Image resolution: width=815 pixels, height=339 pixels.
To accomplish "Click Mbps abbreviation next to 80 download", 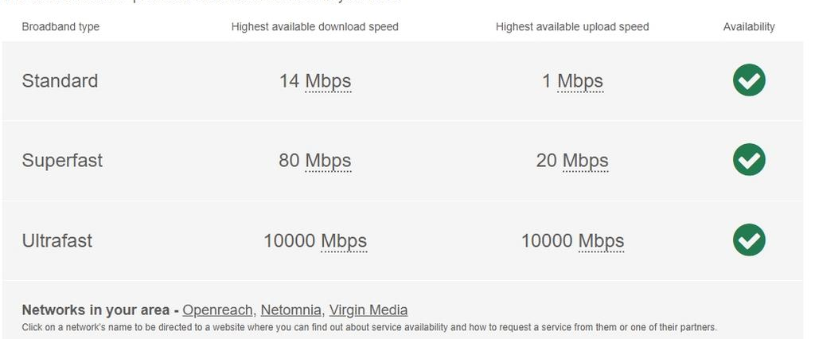I will pyautogui.click(x=328, y=161).
